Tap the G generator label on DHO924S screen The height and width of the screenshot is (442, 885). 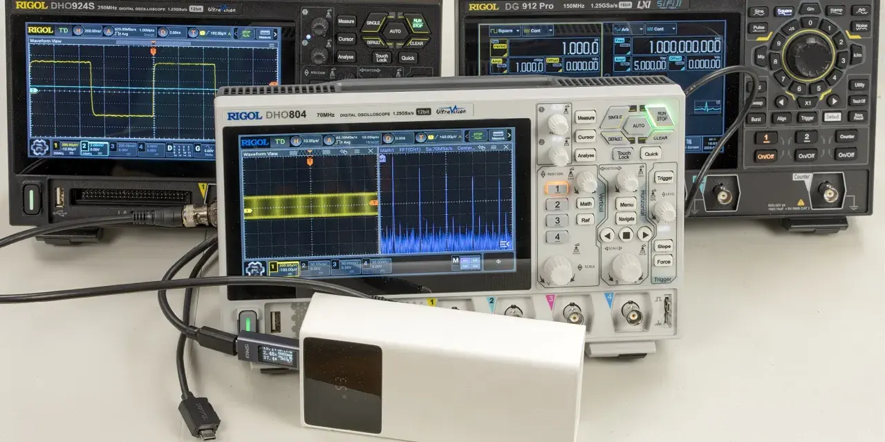tap(198, 148)
